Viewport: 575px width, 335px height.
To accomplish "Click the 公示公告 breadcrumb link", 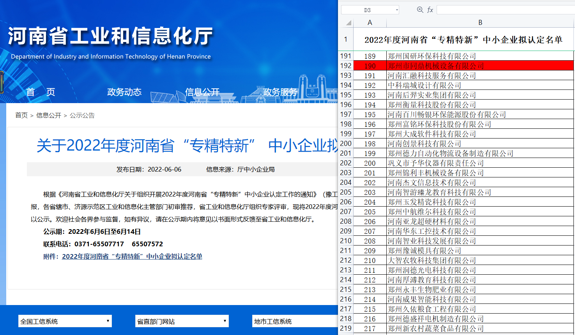I will click(82, 115).
